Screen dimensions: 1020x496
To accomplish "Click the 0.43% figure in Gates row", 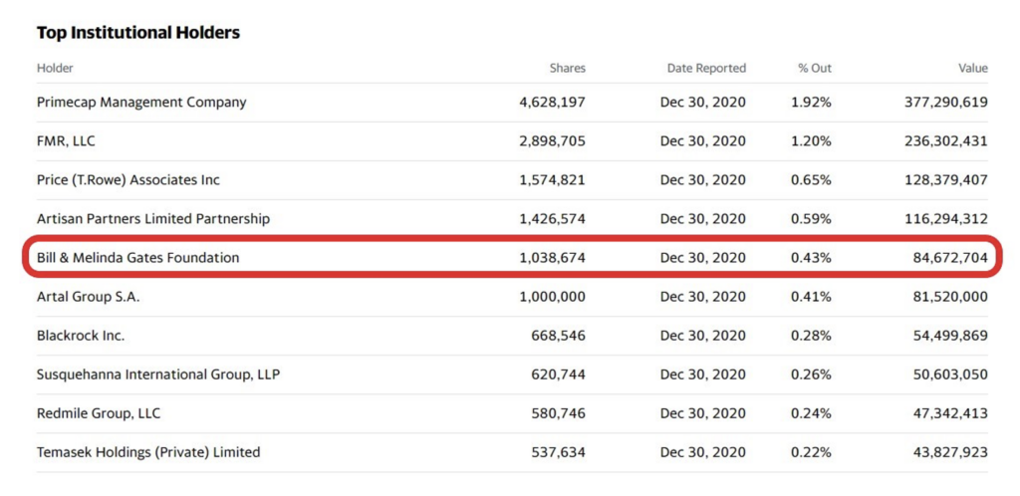I will (811, 258).
